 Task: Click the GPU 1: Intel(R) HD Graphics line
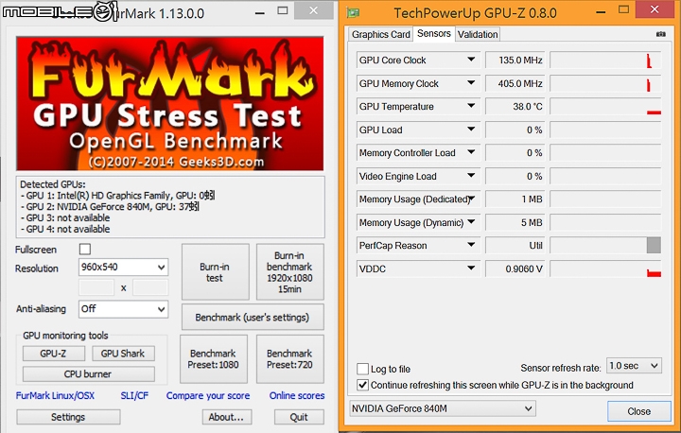tap(117, 196)
